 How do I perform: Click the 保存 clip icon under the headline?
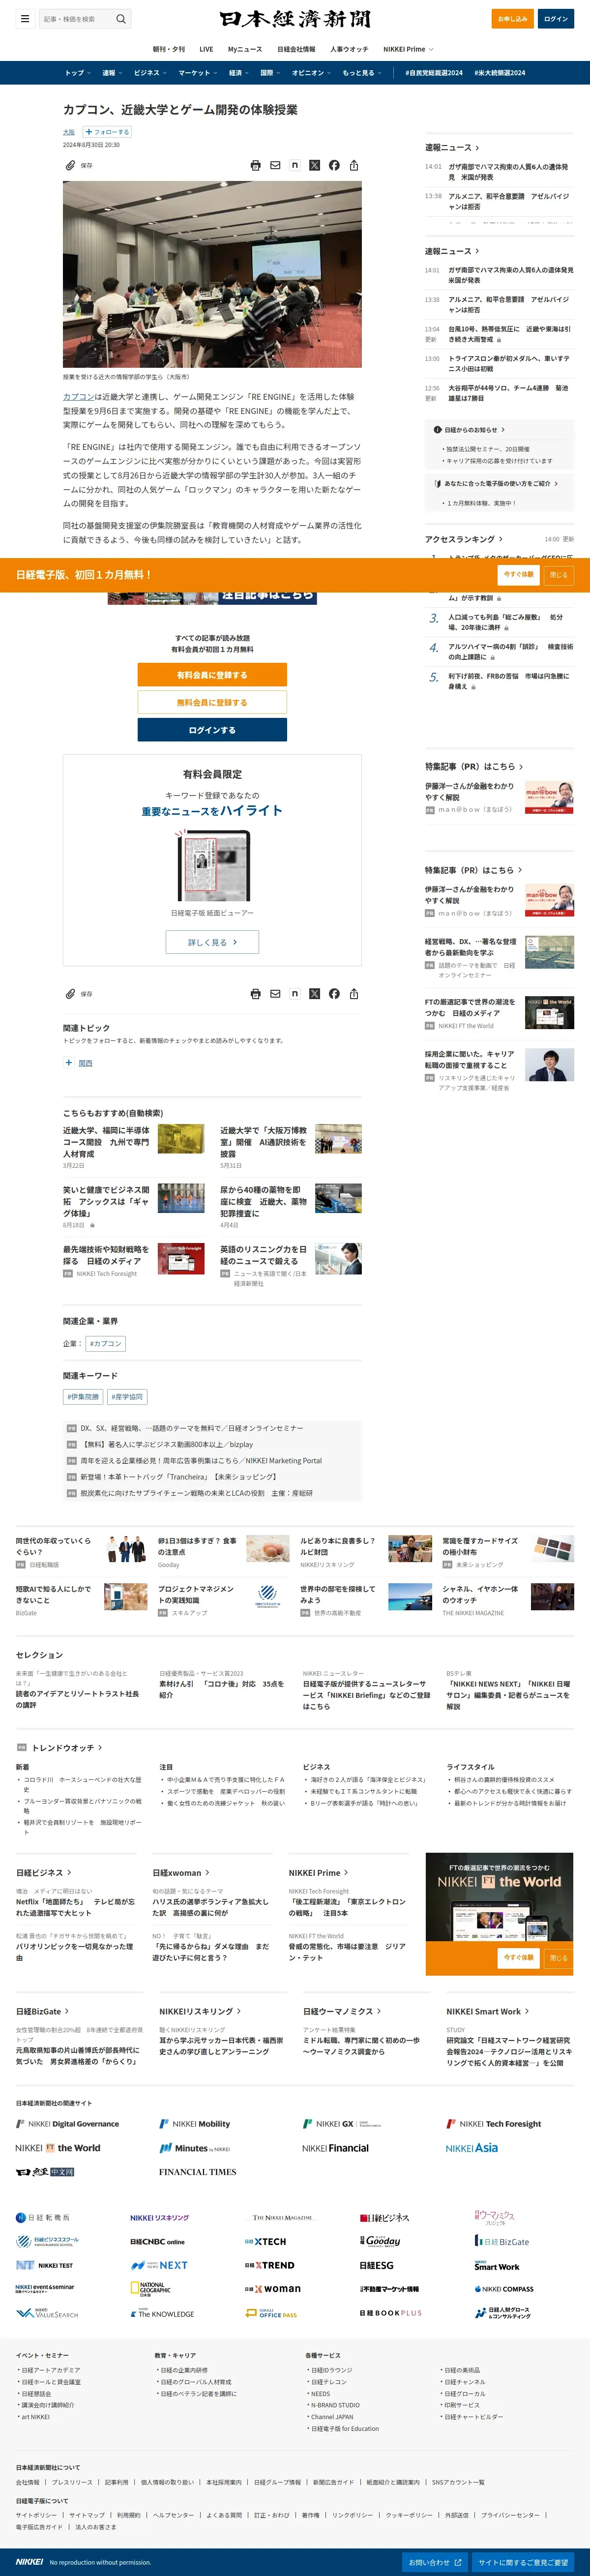click(71, 165)
